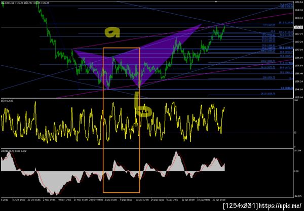Select the '9 Dec 09:00' time axis label
Image resolution: width=304 pixels, height=211 pixels.
[x=126, y=199]
